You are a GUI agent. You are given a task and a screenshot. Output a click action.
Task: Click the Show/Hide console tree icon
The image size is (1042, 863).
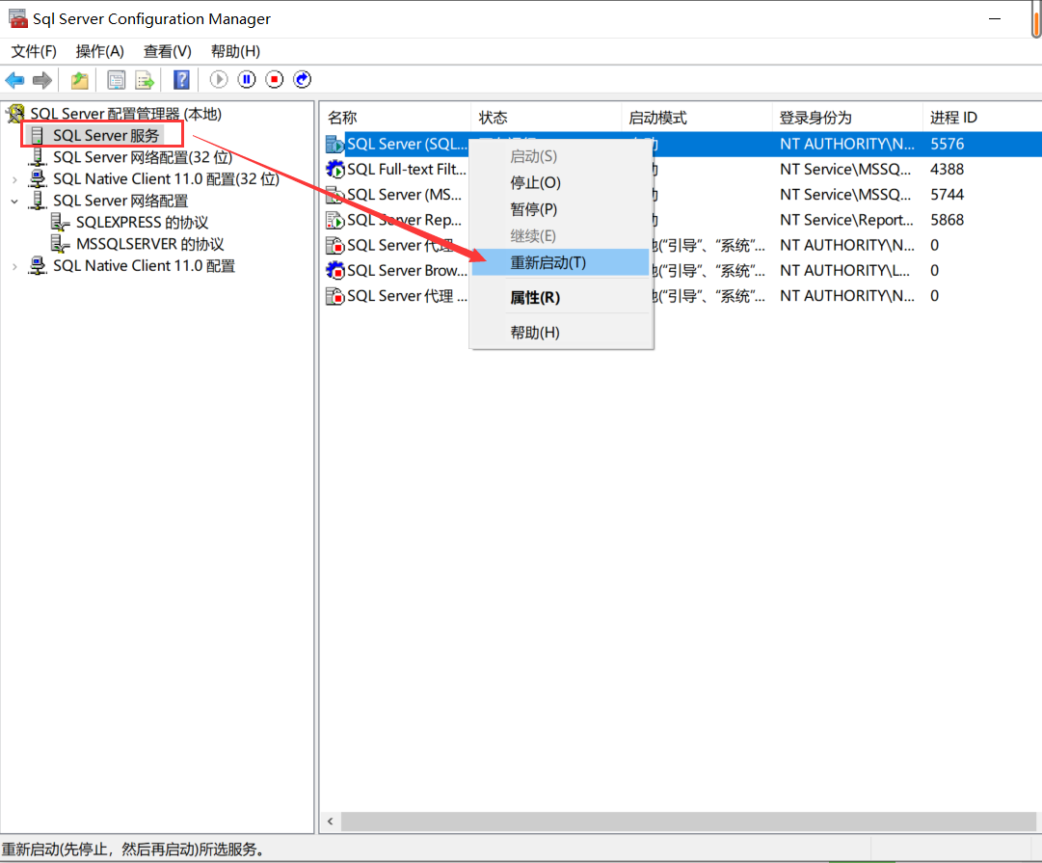[x=117, y=80]
